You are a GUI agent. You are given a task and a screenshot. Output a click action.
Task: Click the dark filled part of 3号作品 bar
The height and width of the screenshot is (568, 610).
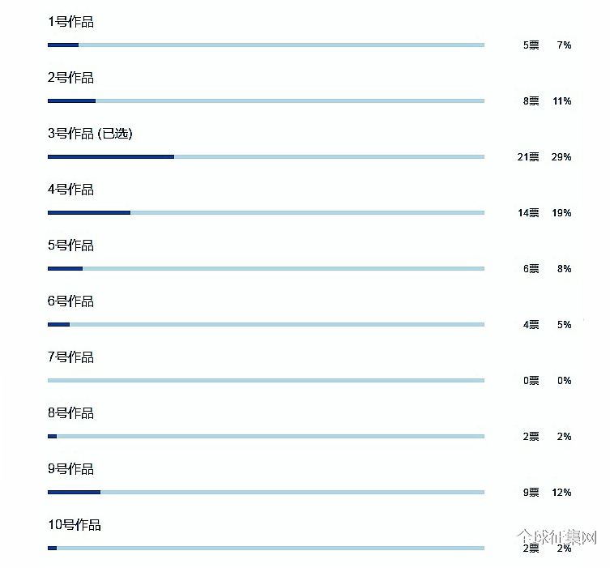(x=111, y=156)
